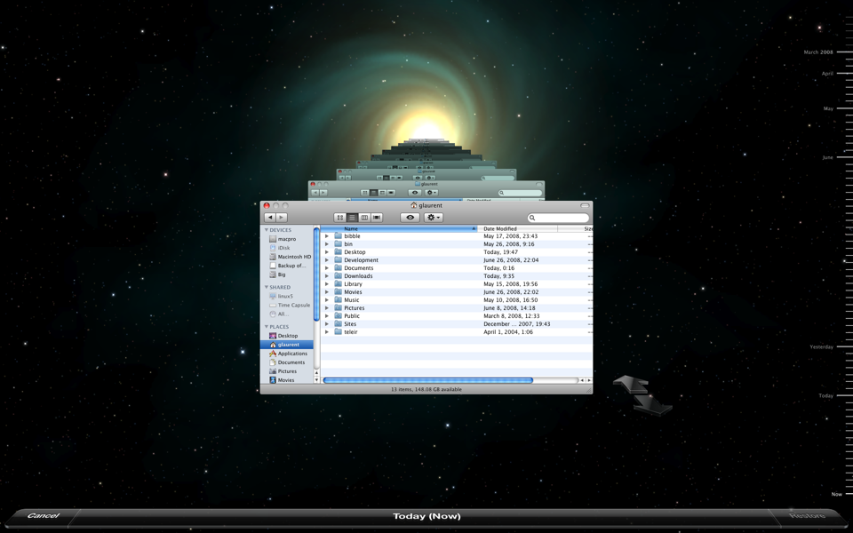Expand the Movies folder in the list

point(326,290)
